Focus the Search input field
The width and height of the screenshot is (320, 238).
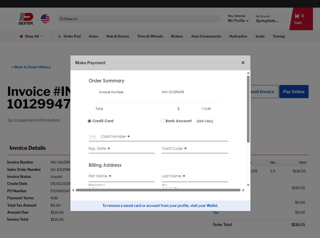(139, 19)
